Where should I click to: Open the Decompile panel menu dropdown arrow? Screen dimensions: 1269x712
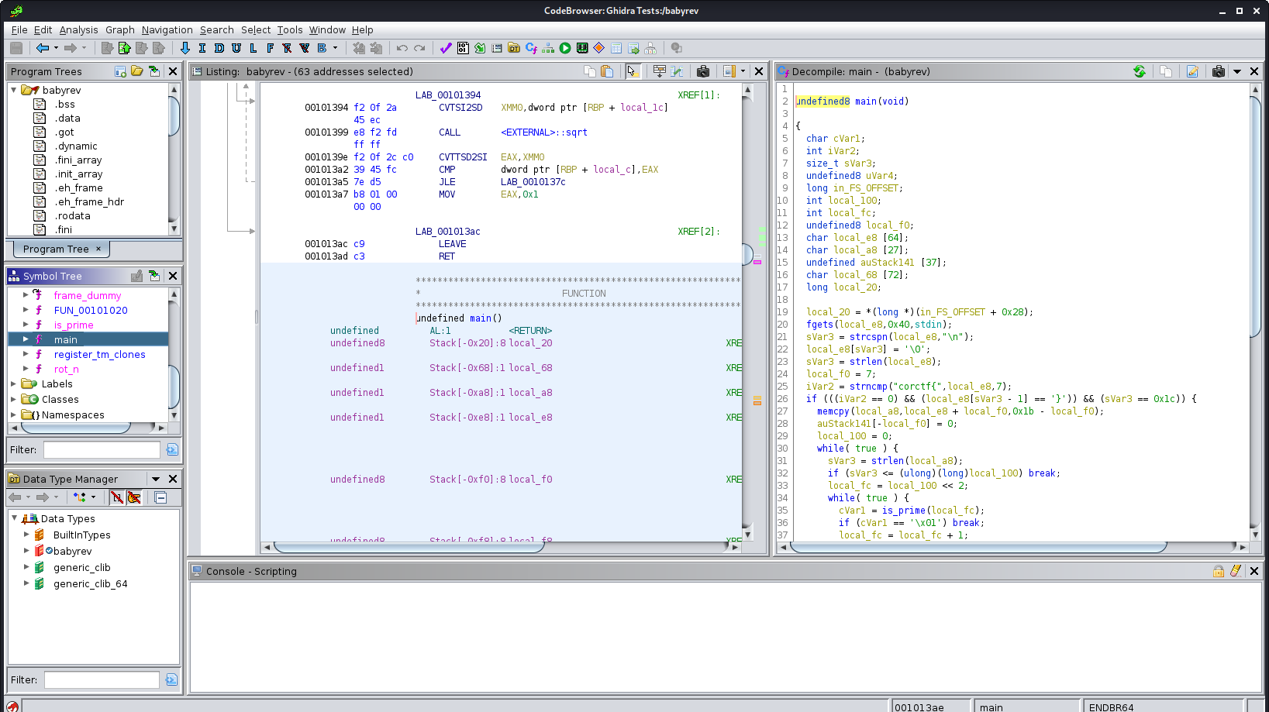(x=1237, y=71)
